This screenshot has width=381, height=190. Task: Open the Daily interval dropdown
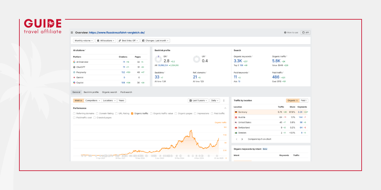[215, 101]
